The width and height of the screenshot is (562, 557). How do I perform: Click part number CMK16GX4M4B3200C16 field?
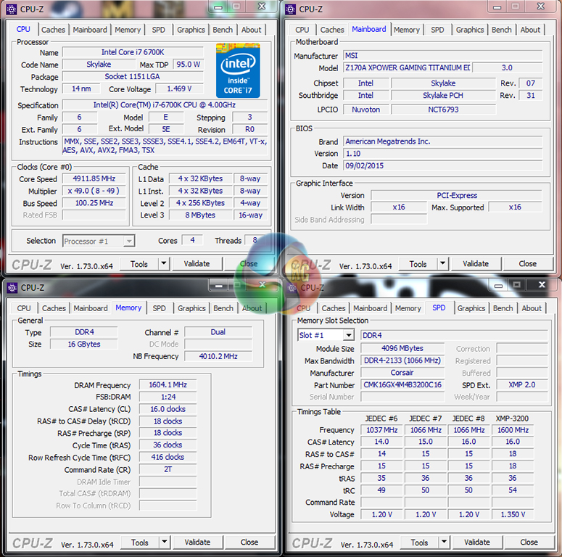pos(402,384)
